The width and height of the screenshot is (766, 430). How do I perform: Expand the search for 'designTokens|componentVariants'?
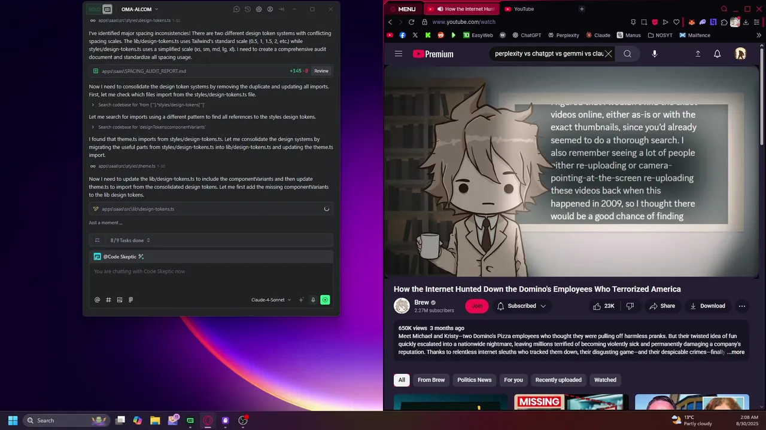click(x=148, y=127)
